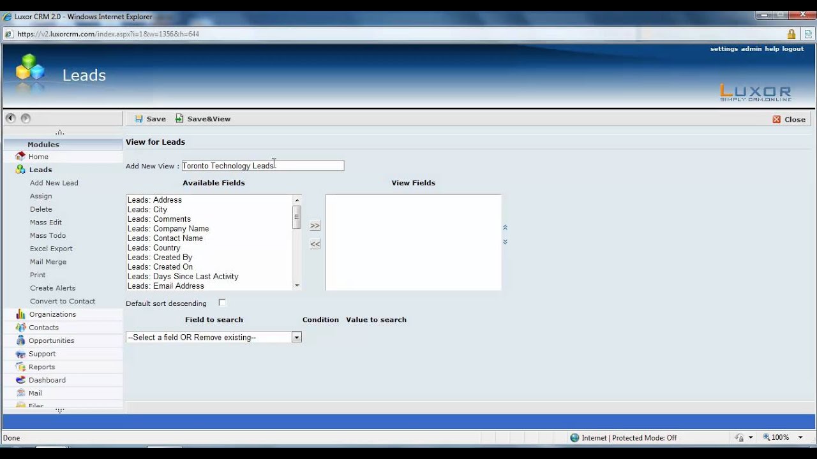This screenshot has width=817, height=459.
Task: Open the admin link in header
Action: click(751, 49)
